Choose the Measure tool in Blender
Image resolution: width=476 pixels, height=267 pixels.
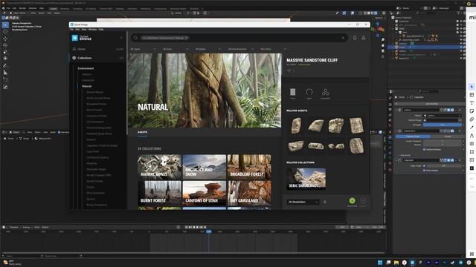click(5, 73)
